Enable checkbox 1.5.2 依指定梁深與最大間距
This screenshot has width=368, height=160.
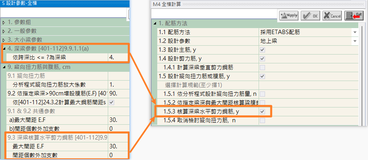coord(262,103)
